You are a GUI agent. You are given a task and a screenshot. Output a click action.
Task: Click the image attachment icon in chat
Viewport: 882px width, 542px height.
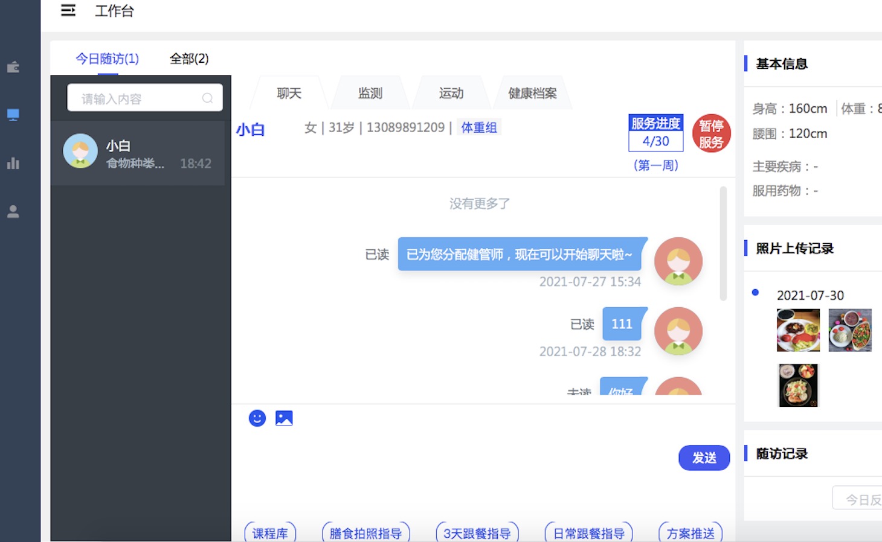point(284,418)
